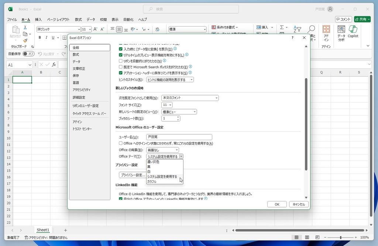Toggle the AutoSave switch
The width and height of the screenshot is (378, 246).
(28, 54)
